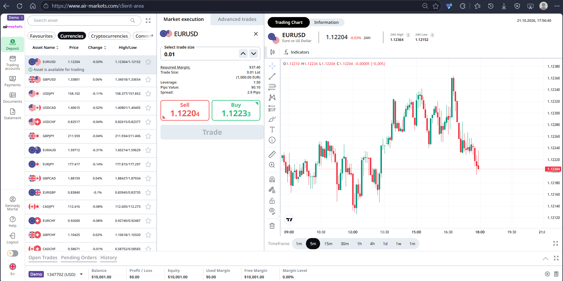Image resolution: width=563 pixels, height=281 pixels.
Task: Close the EURUSD trade panel
Action: click(256, 34)
